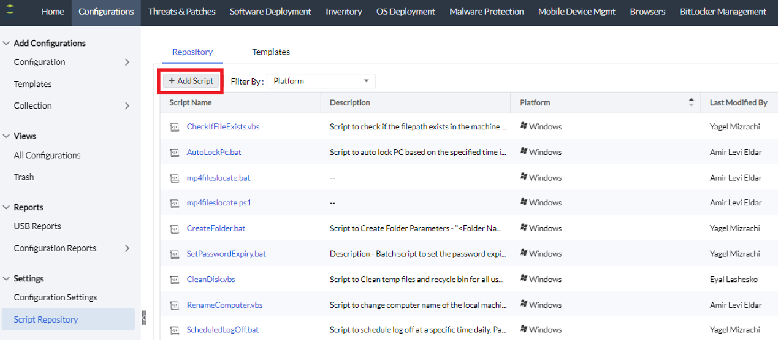Open the Platform filter dropdown
The image size is (778, 340).
pyautogui.click(x=321, y=81)
